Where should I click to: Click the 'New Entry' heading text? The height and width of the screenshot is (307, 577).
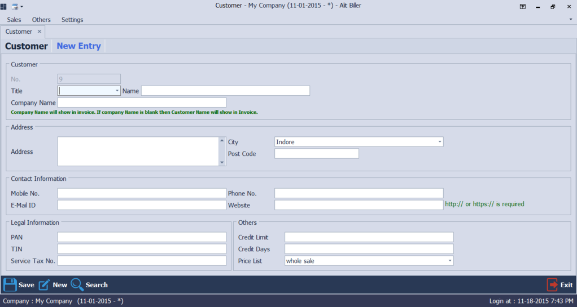click(78, 46)
